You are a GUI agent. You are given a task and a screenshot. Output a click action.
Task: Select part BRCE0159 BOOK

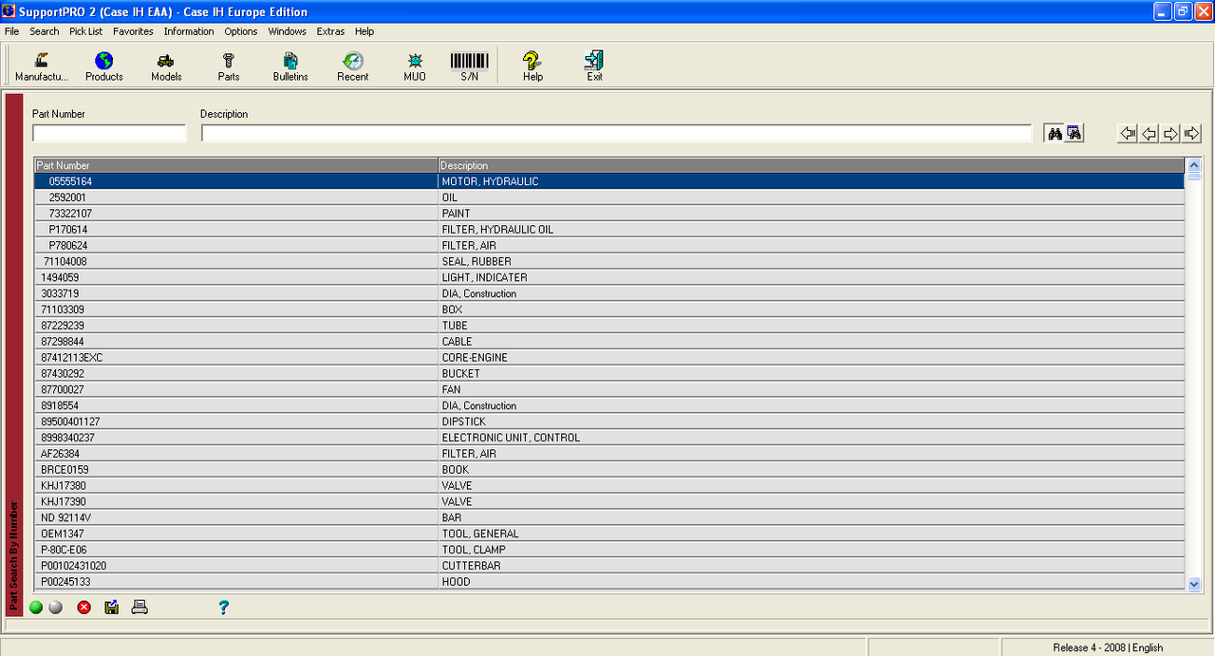[x=609, y=469]
